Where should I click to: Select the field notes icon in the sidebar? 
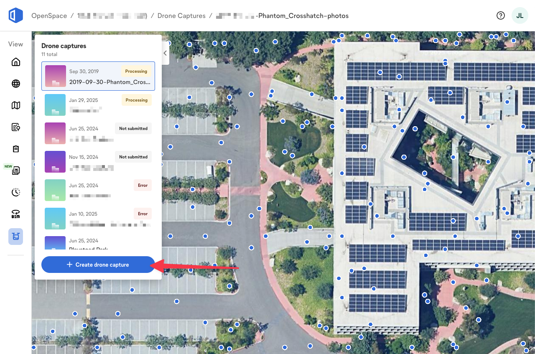point(15,127)
